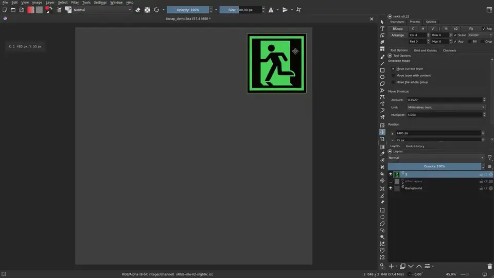Select the Ellipse tool
The height and width of the screenshot is (278, 494).
click(382, 77)
